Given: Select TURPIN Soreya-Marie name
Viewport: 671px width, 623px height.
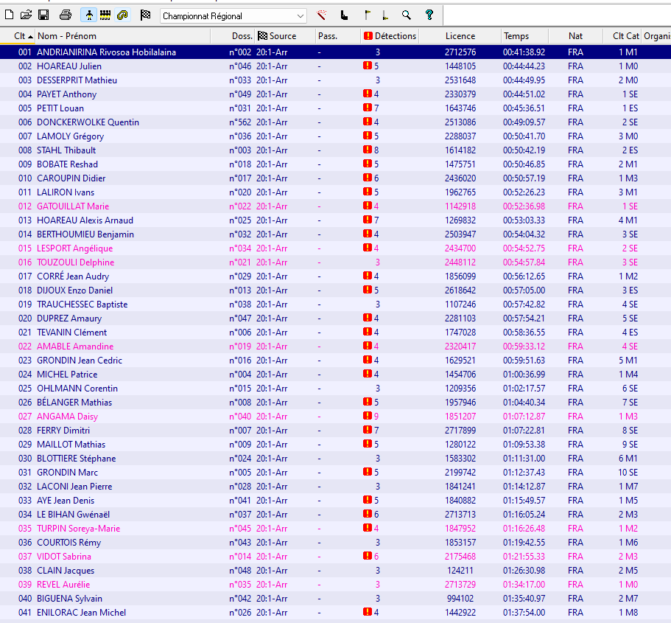Looking at the screenshot, I should tap(78, 529).
